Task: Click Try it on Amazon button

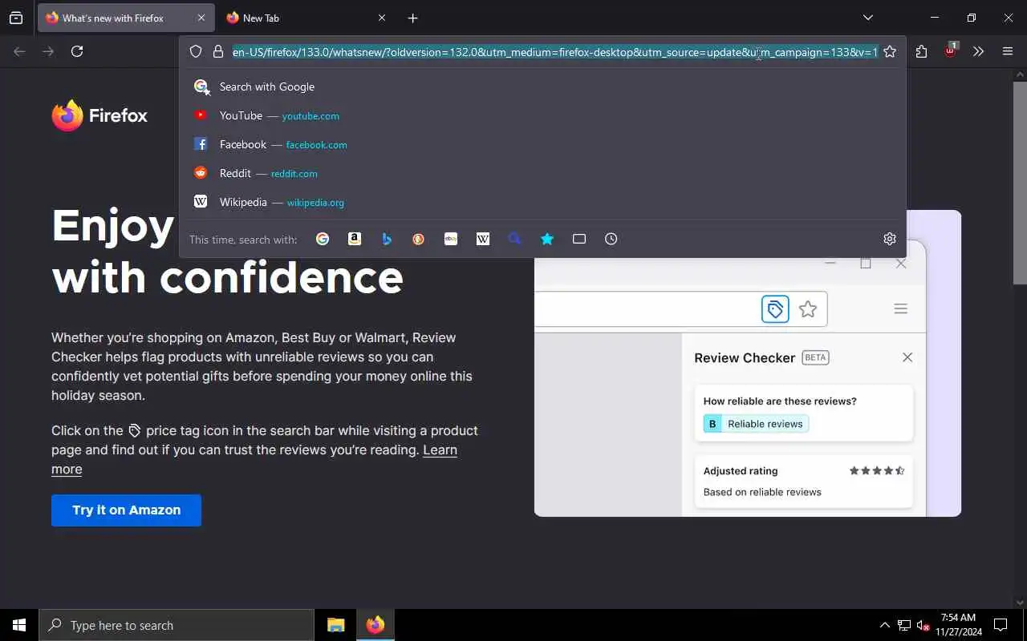Action: coord(126,510)
